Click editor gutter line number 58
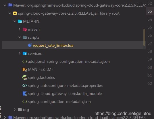This screenshot has height=119, width=154. pyautogui.click(x=150, y=51)
